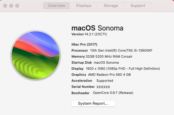Open the Displays tab

[84, 6]
